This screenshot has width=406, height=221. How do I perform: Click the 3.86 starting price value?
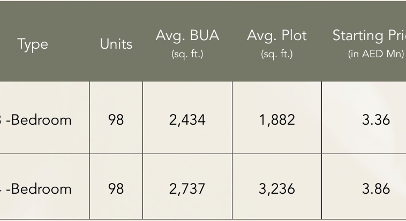pyautogui.click(x=375, y=189)
